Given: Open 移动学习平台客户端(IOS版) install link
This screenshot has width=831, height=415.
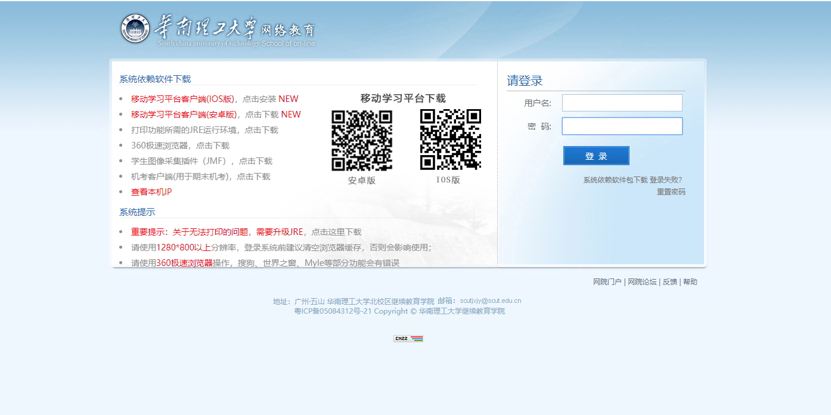Looking at the screenshot, I should tap(215, 99).
